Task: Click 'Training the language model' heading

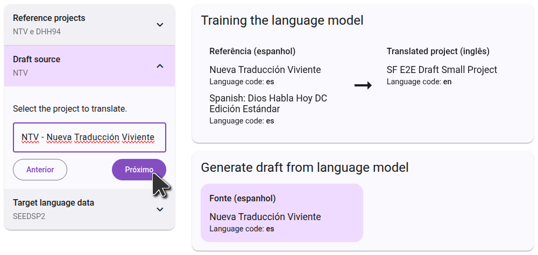Action: coord(282,20)
